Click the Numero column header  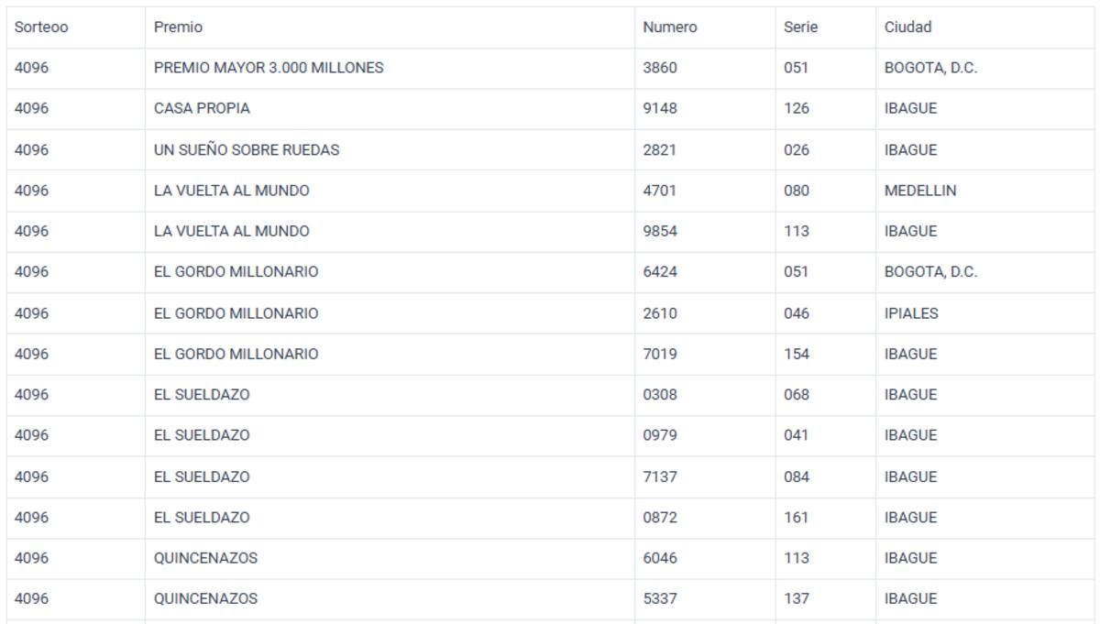669,27
